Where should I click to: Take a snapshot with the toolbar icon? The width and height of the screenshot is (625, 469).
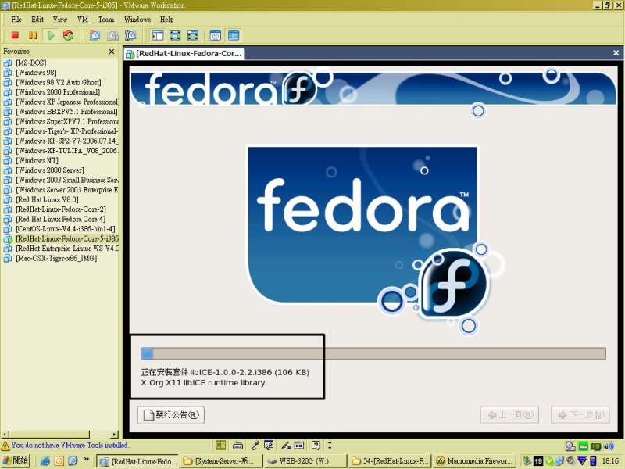[95, 35]
